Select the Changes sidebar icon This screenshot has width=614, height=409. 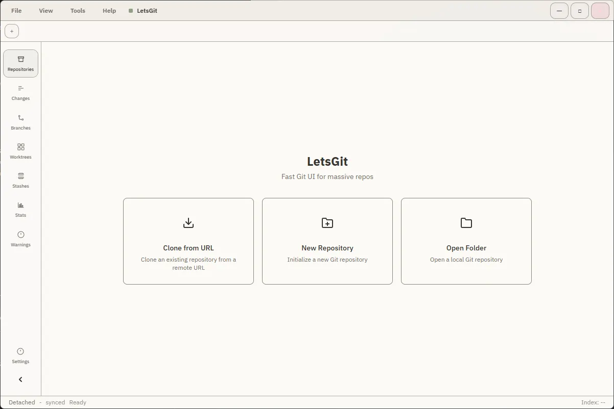point(20,93)
